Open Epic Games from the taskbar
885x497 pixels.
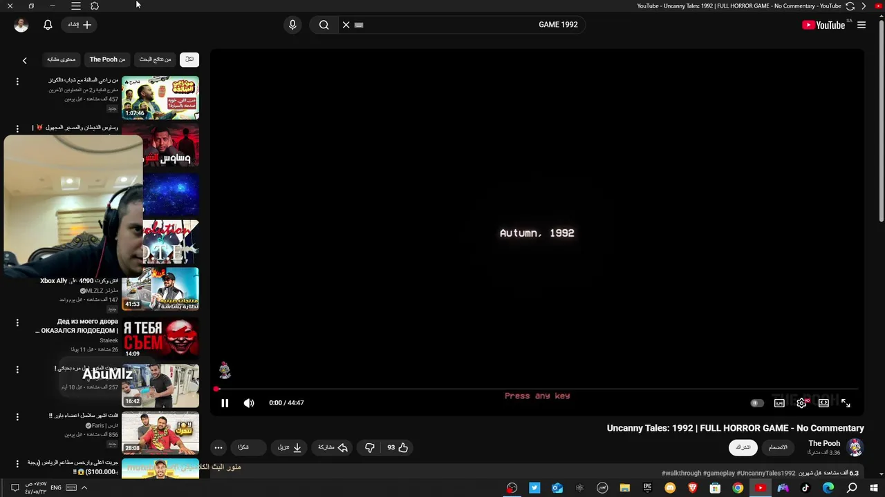(647, 488)
